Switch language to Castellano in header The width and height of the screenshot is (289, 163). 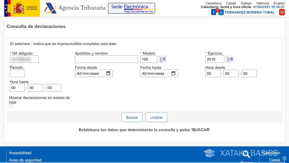point(213,3)
